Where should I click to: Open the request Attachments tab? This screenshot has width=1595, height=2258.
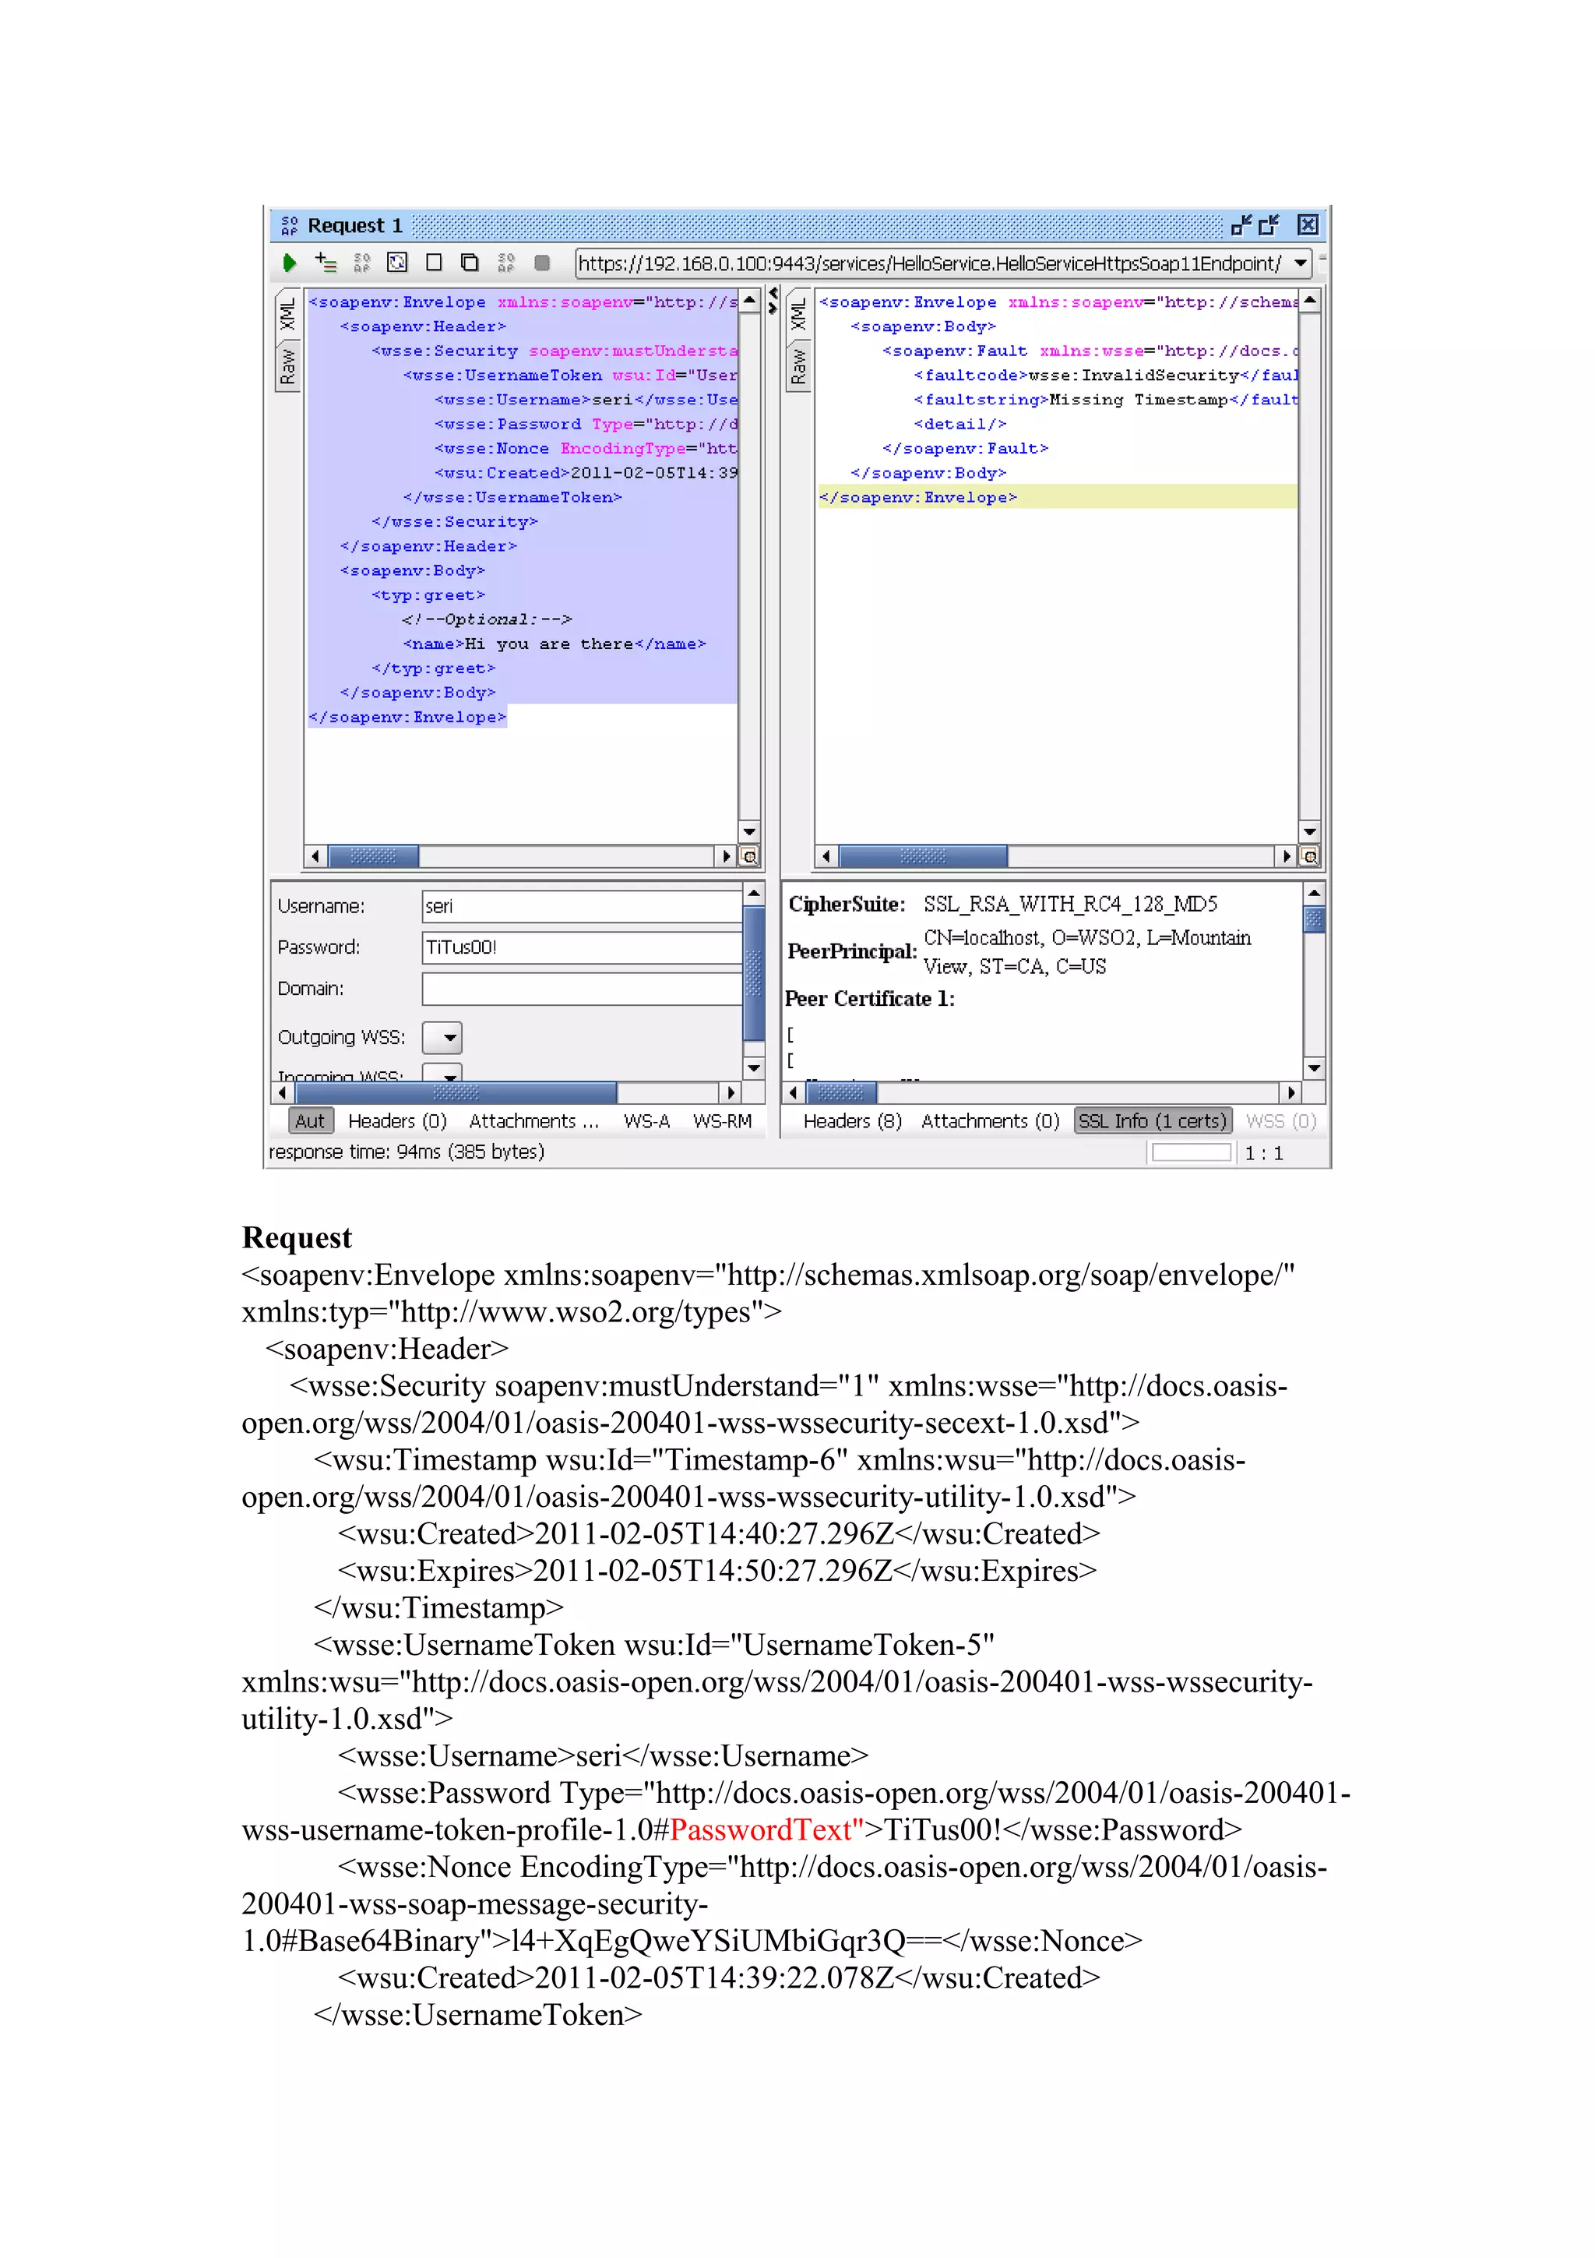pyautogui.click(x=533, y=1121)
